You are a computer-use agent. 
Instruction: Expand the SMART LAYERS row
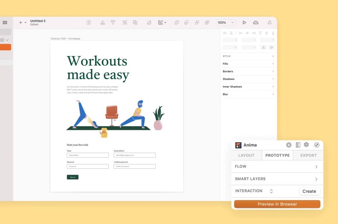(x=316, y=179)
